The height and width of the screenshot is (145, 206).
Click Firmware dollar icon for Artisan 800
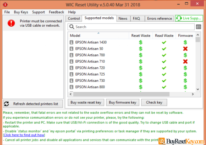185,87
